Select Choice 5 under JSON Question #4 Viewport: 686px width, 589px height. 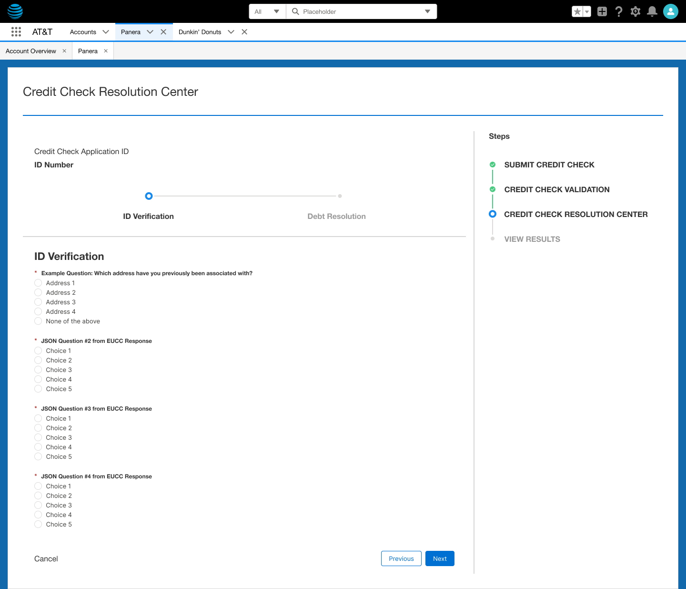point(38,524)
